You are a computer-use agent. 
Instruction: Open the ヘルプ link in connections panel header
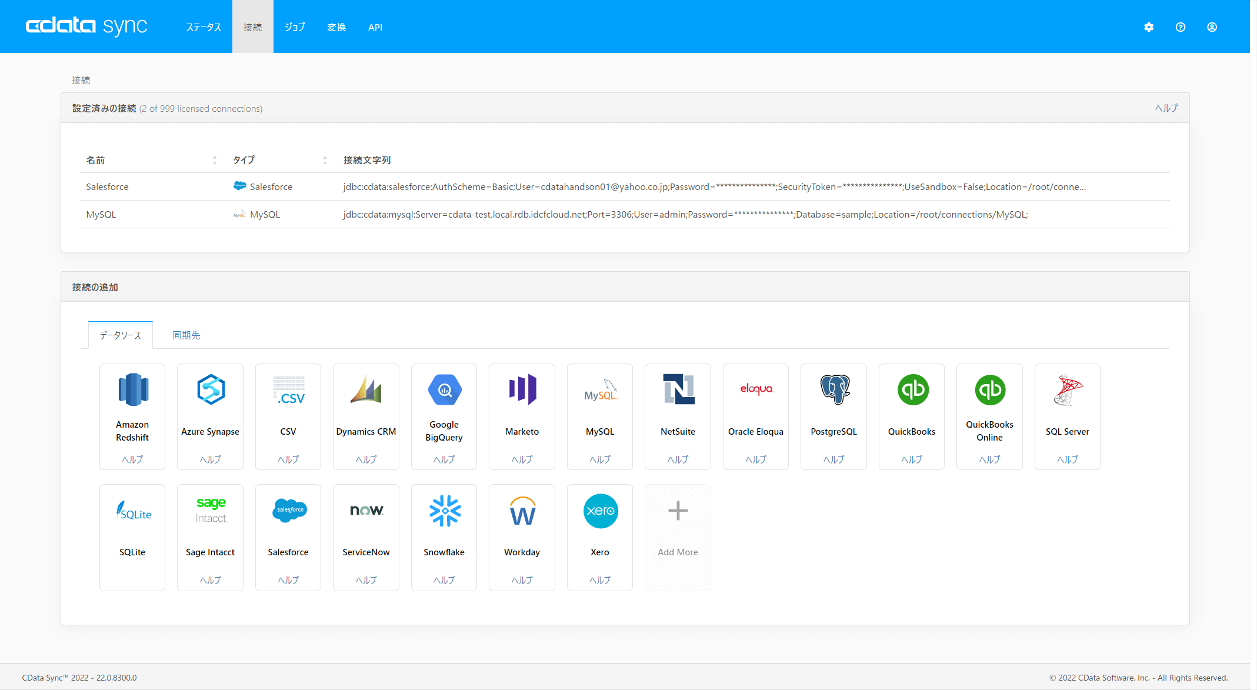1166,108
